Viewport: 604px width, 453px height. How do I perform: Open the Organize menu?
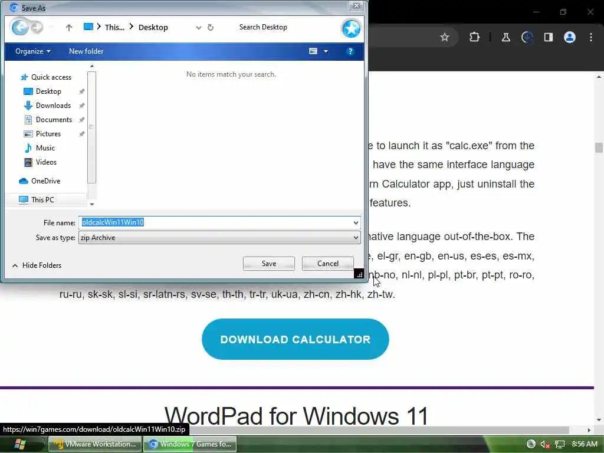pyautogui.click(x=33, y=51)
